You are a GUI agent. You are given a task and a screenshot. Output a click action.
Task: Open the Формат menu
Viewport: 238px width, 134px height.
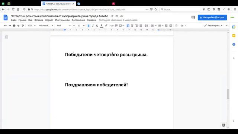pyautogui.click(x=49, y=20)
